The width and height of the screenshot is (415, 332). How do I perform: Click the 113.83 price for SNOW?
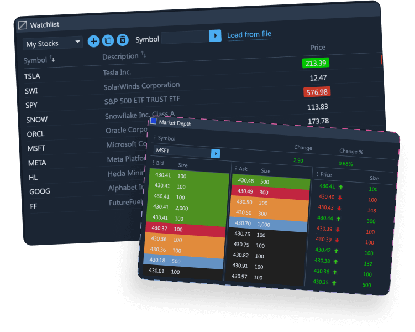(318, 107)
